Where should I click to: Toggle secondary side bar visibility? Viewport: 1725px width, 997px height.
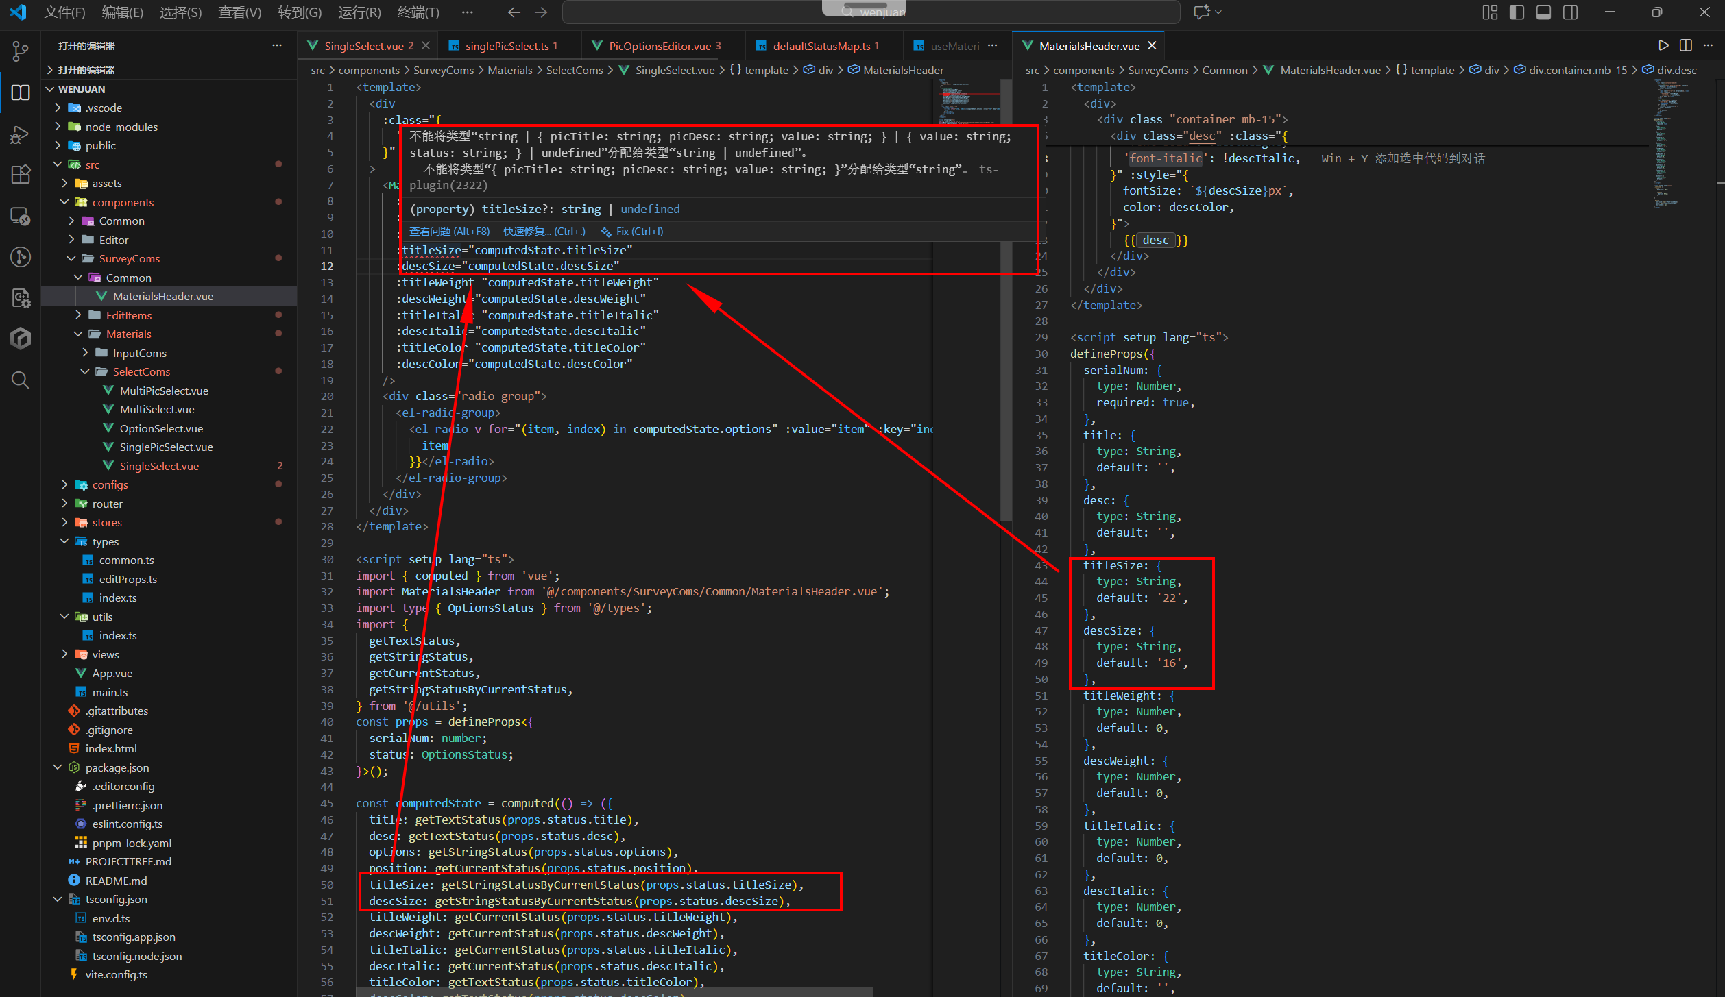point(1570,12)
